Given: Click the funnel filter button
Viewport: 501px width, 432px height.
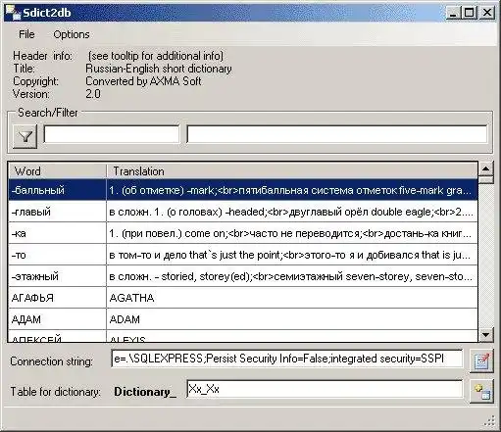Looking at the screenshot, I should tap(25, 136).
